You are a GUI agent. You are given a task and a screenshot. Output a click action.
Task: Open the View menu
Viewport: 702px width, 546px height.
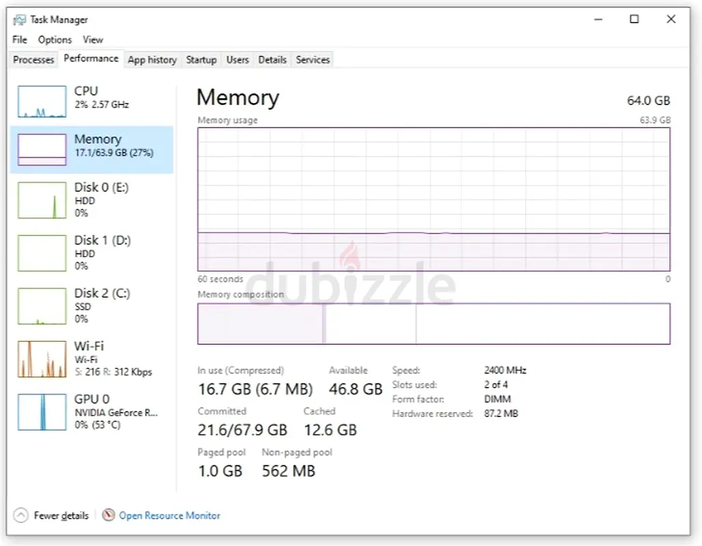[x=93, y=40]
